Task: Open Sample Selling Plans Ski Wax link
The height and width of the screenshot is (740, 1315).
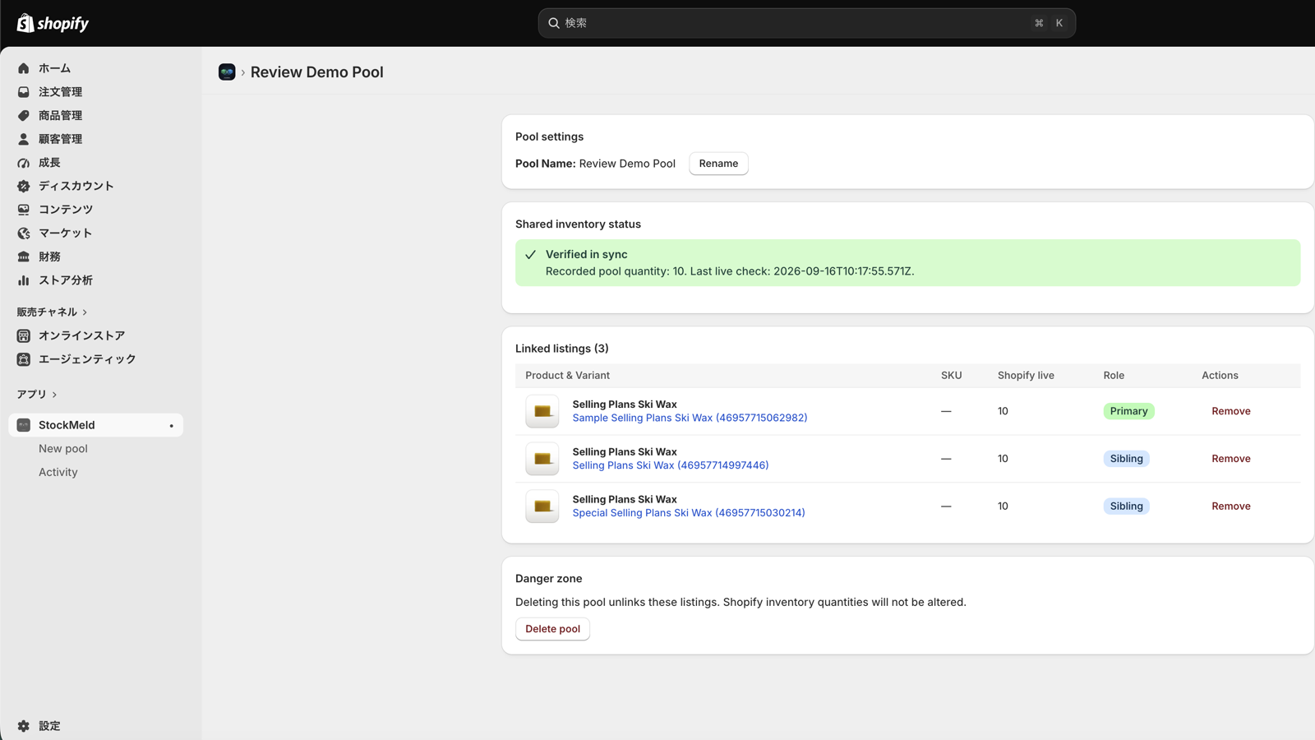Action: click(690, 418)
